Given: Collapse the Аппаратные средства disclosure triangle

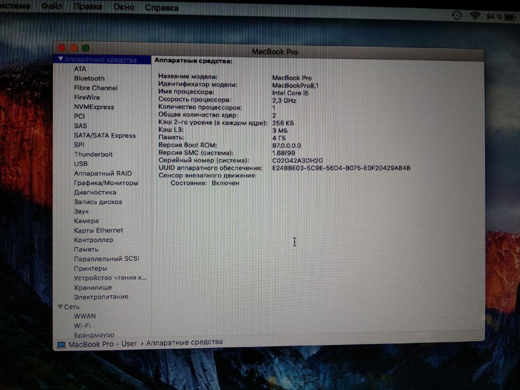Looking at the screenshot, I should [x=61, y=59].
